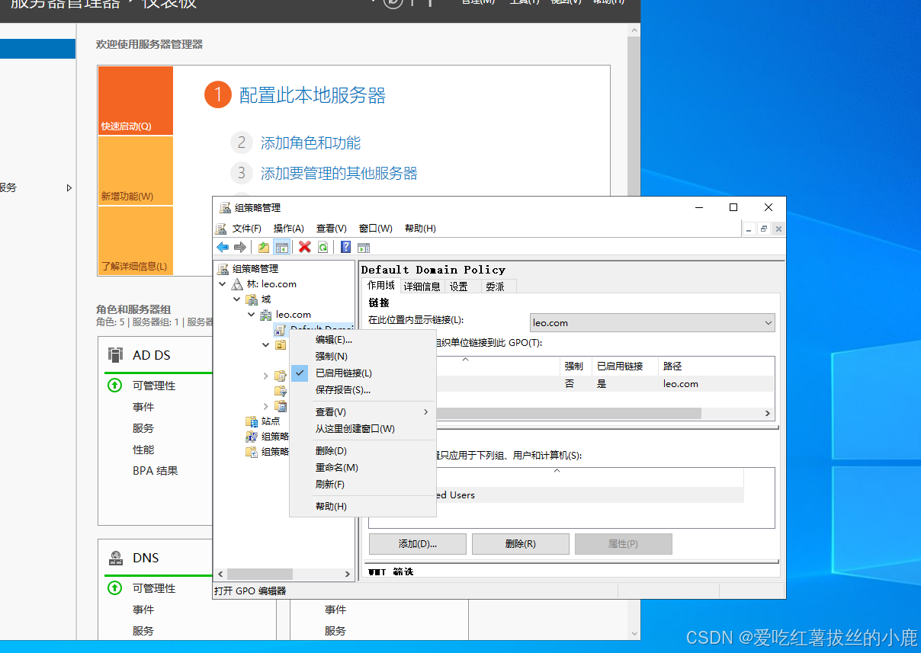Toggle 已启用链接(L) checked menu item
921x653 pixels.
click(x=343, y=373)
